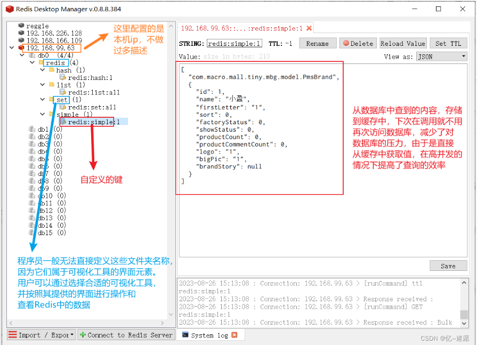Click the tree panel scroll up arrow
This screenshot has height=345, width=477.
coord(171,26)
